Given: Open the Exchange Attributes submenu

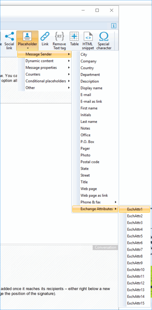Looking at the screenshot, I should (x=95, y=209).
